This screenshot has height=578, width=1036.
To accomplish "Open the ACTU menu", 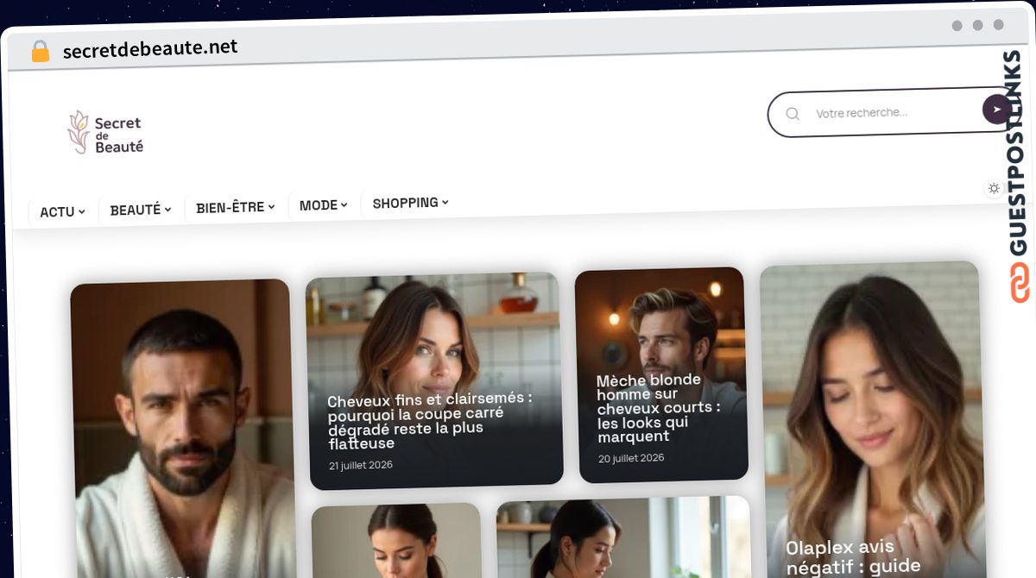I will tap(62, 211).
